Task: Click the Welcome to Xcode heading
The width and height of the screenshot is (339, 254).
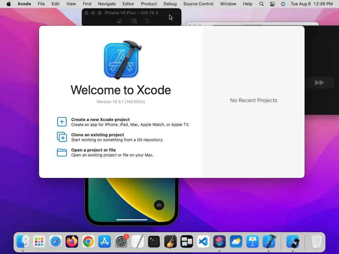Action: pyautogui.click(x=121, y=90)
